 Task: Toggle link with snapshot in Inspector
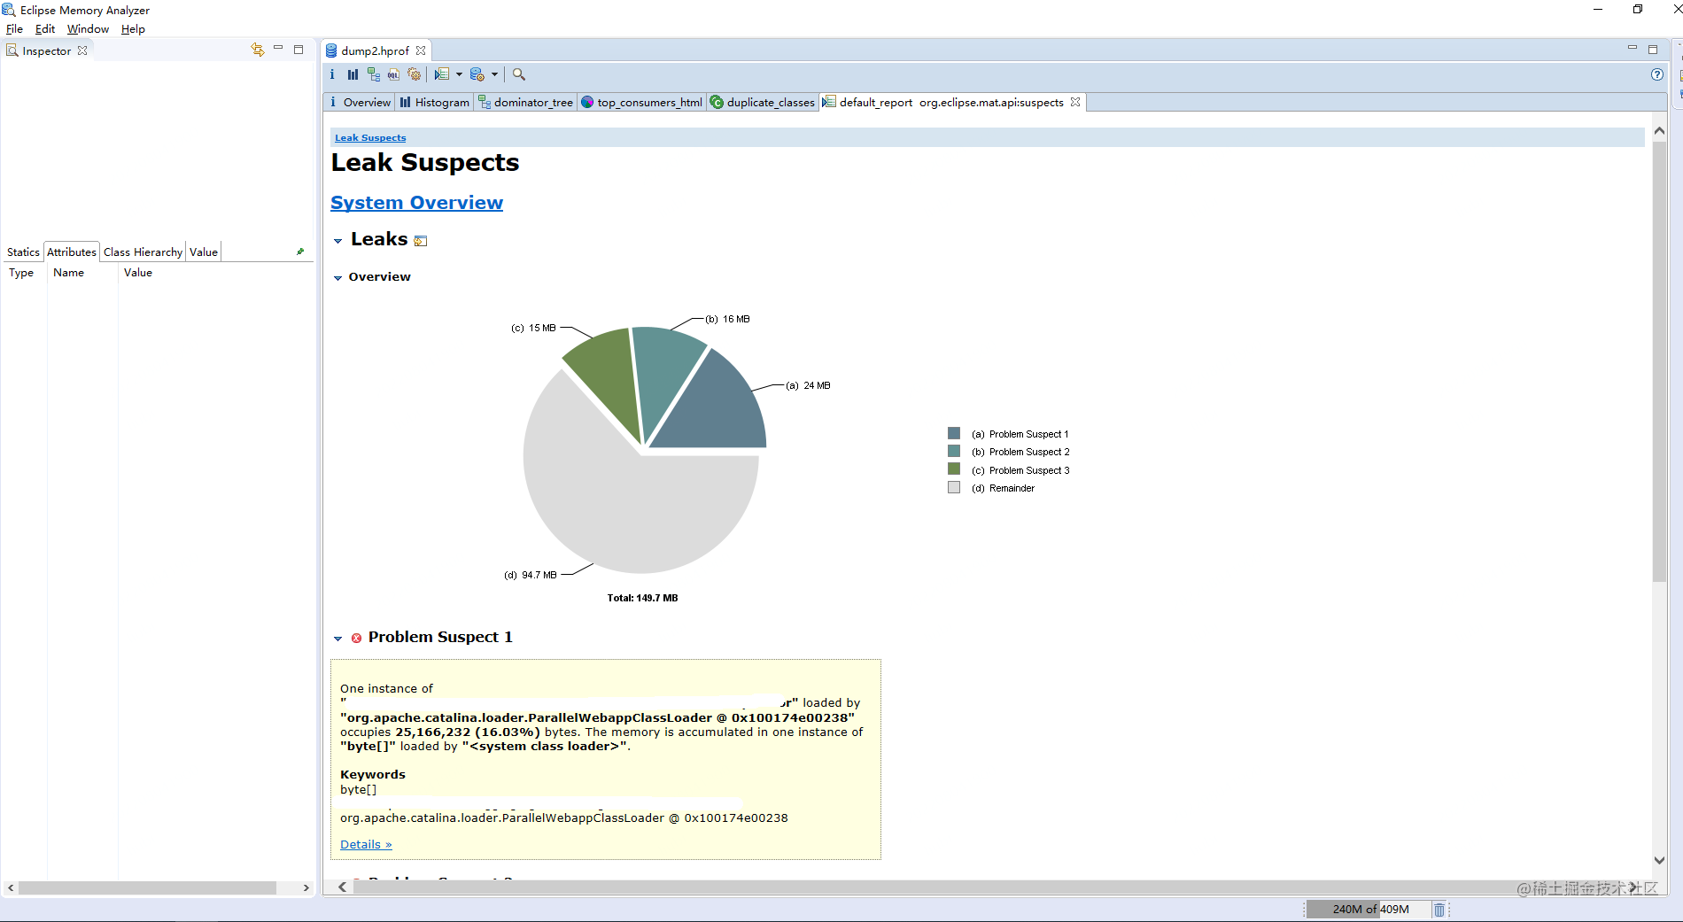pyautogui.click(x=258, y=50)
